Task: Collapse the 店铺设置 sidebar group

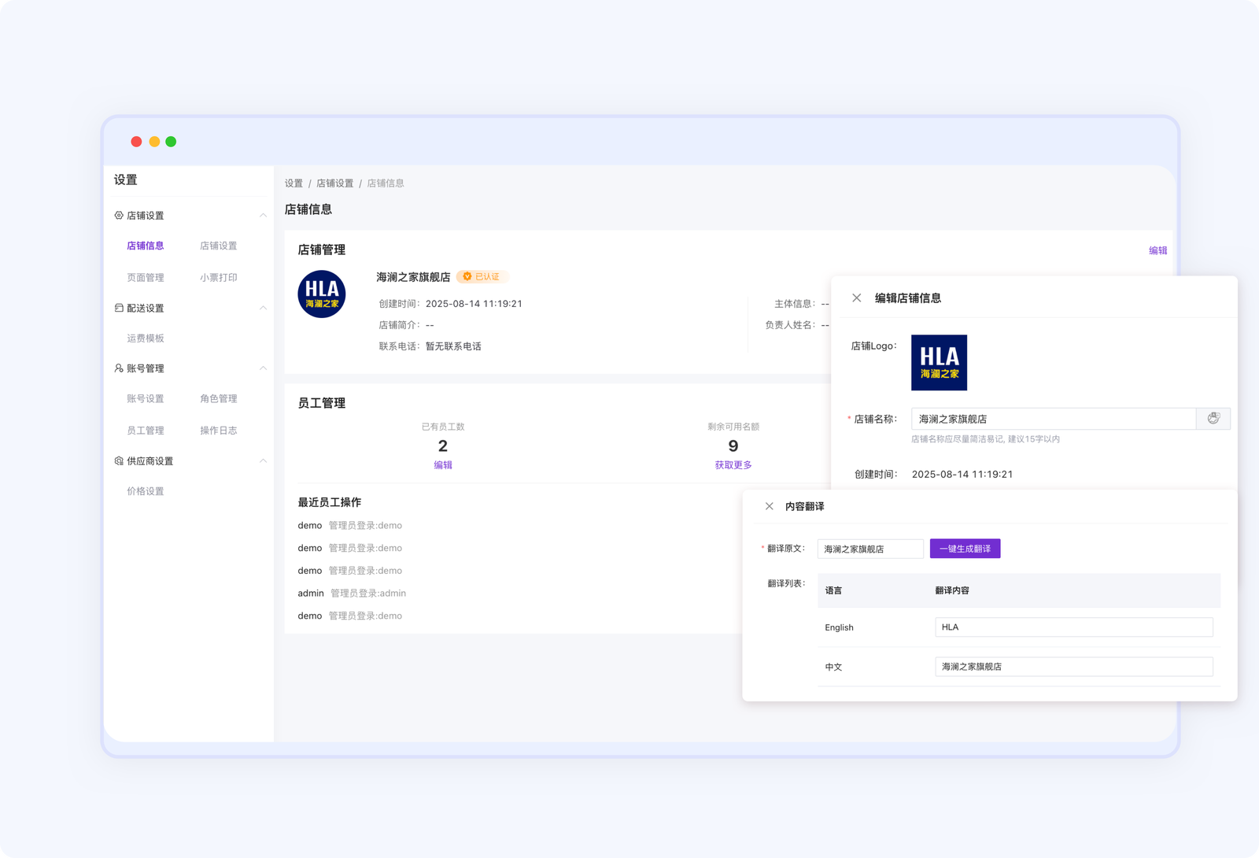Action: coord(263,216)
